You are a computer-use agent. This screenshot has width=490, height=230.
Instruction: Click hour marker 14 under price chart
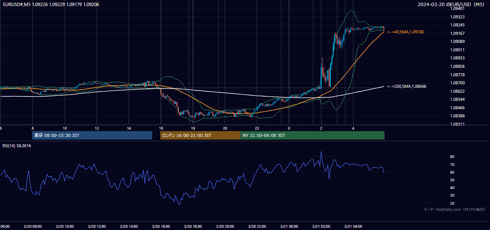pos(129,128)
